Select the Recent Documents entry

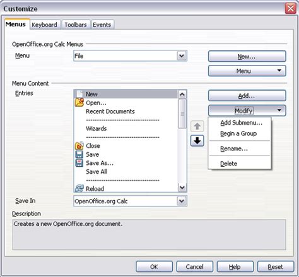coord(126,111)
